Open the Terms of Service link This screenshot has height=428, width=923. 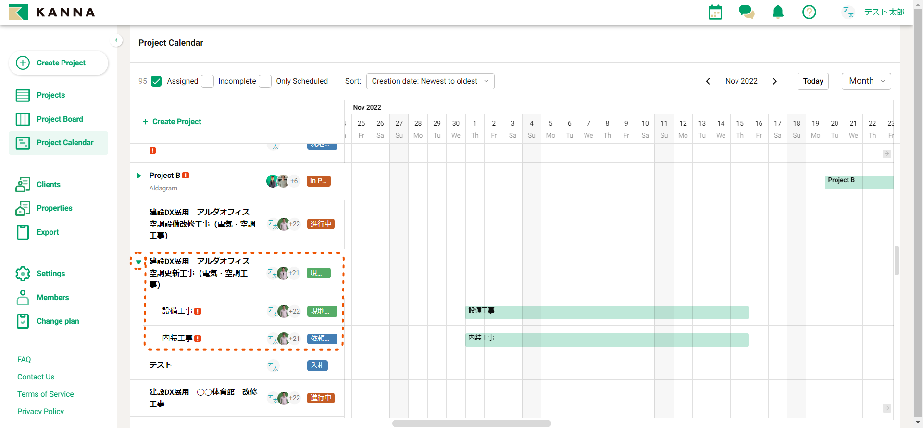[x=46, y=394]
